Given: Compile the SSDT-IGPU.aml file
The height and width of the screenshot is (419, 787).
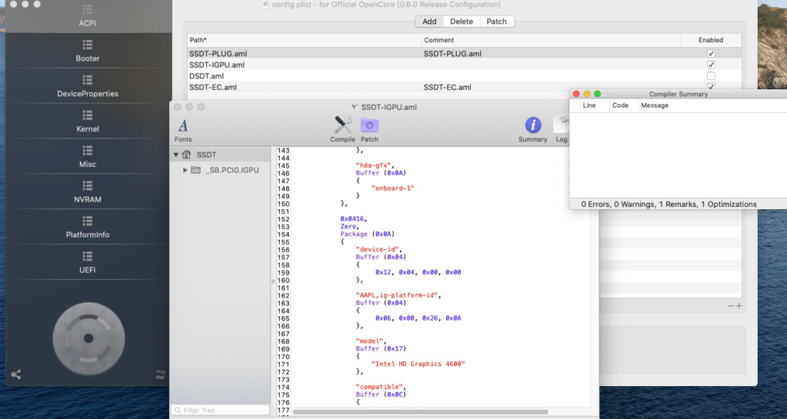Looking at the screenshot, I should [x=343, y=129].
